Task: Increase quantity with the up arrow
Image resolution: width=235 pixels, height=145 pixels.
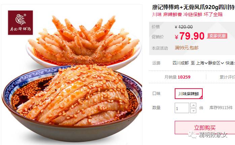Action: coord(193,105)
